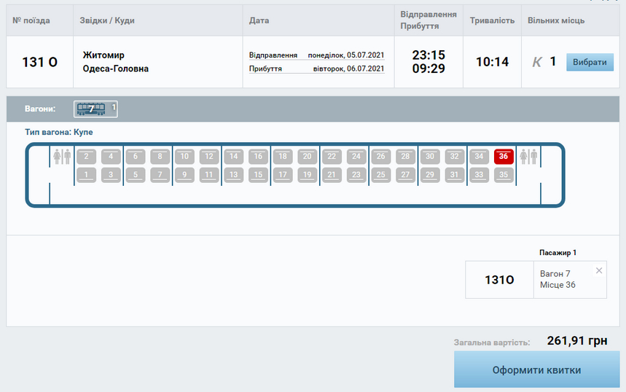Choose seat 21 in lower row

(x=332, y=175)
